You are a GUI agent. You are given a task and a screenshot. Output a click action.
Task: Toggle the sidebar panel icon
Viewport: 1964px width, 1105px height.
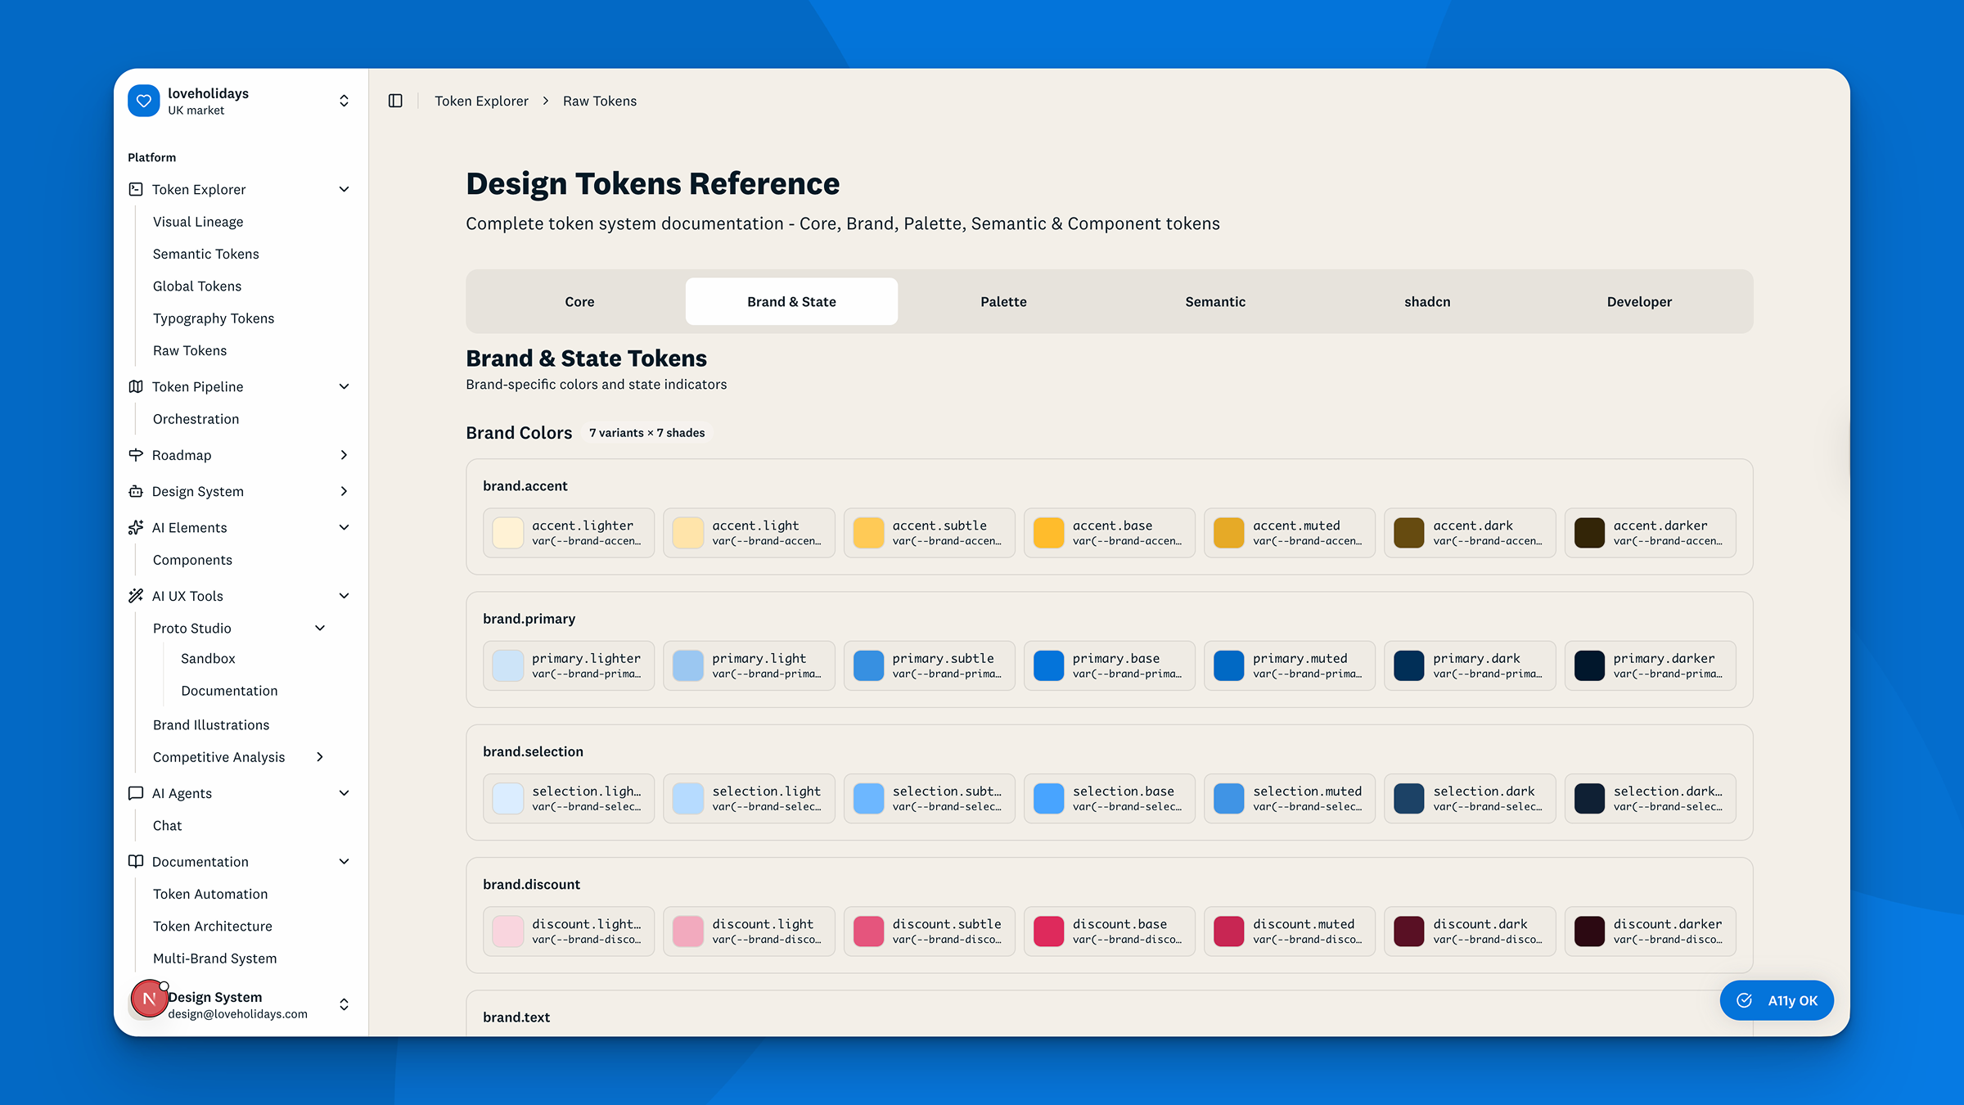[x=395, y=101]
